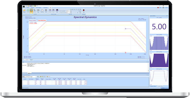The width and height of the screenshot is (190, 98).
Task: Select the Sine g Control trace label
Action: click(32, 20)
